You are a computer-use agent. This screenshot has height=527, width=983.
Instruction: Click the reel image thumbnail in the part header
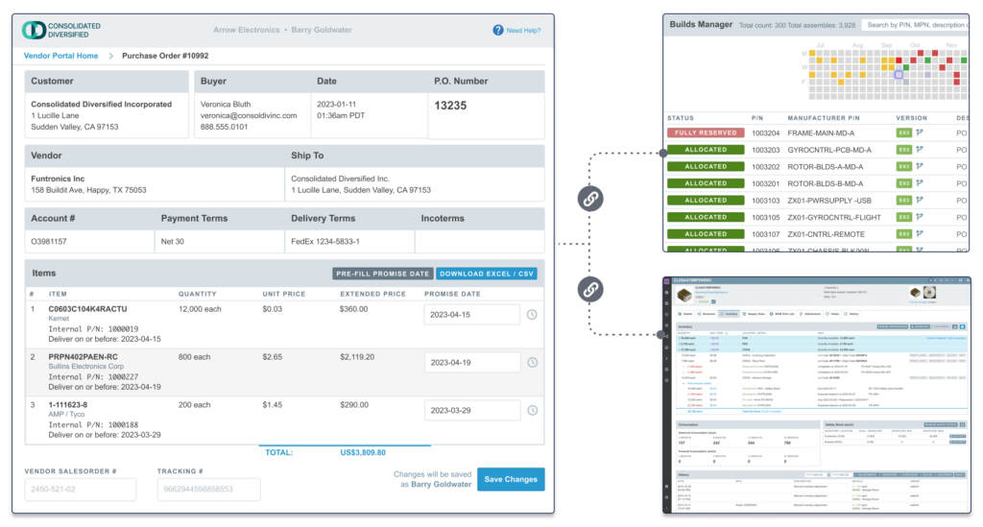tap(929, 293)
